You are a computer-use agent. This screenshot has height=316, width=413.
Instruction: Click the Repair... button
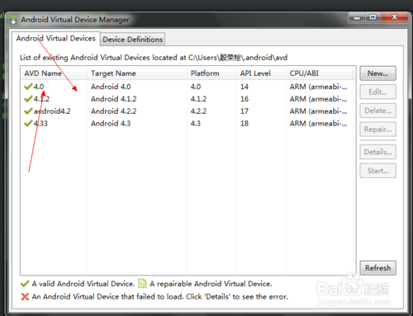pyautogui.click(x=377, y=130)
